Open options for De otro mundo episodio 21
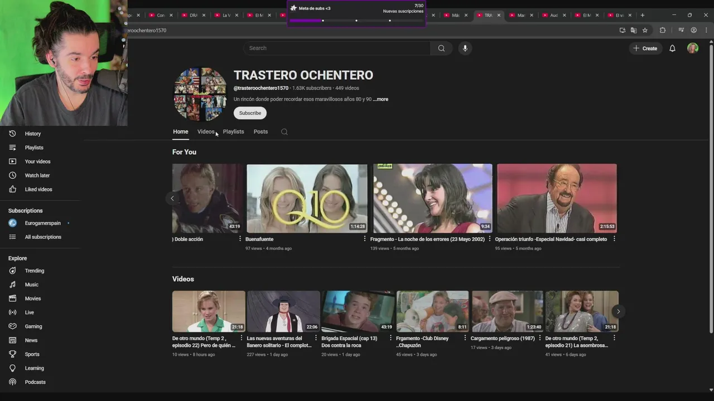Screen dimensions: 714x401 [x=614, y=338]
